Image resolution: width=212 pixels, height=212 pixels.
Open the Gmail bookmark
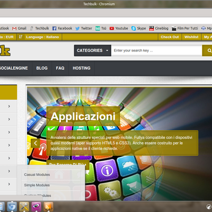tap(20, 28)
